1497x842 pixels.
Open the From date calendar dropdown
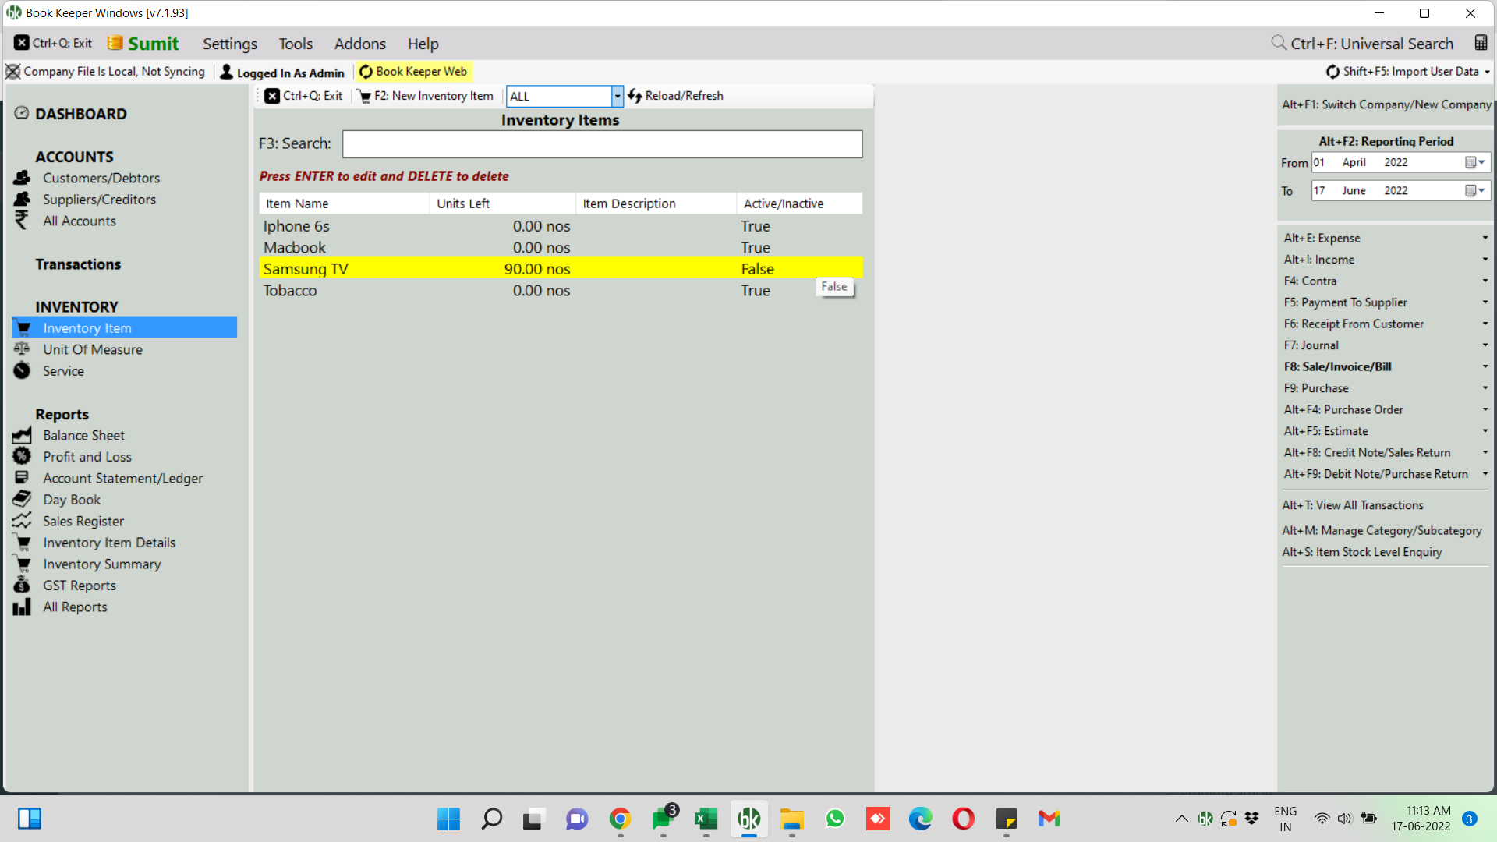1474,162
